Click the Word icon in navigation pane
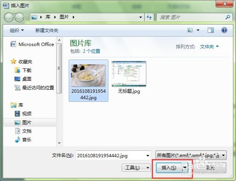 13,44
